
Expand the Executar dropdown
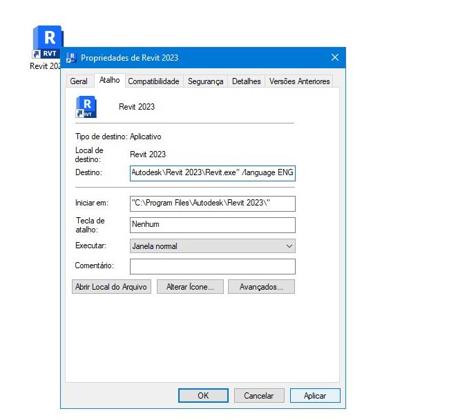pyautogui.click(x=213, y=246)
